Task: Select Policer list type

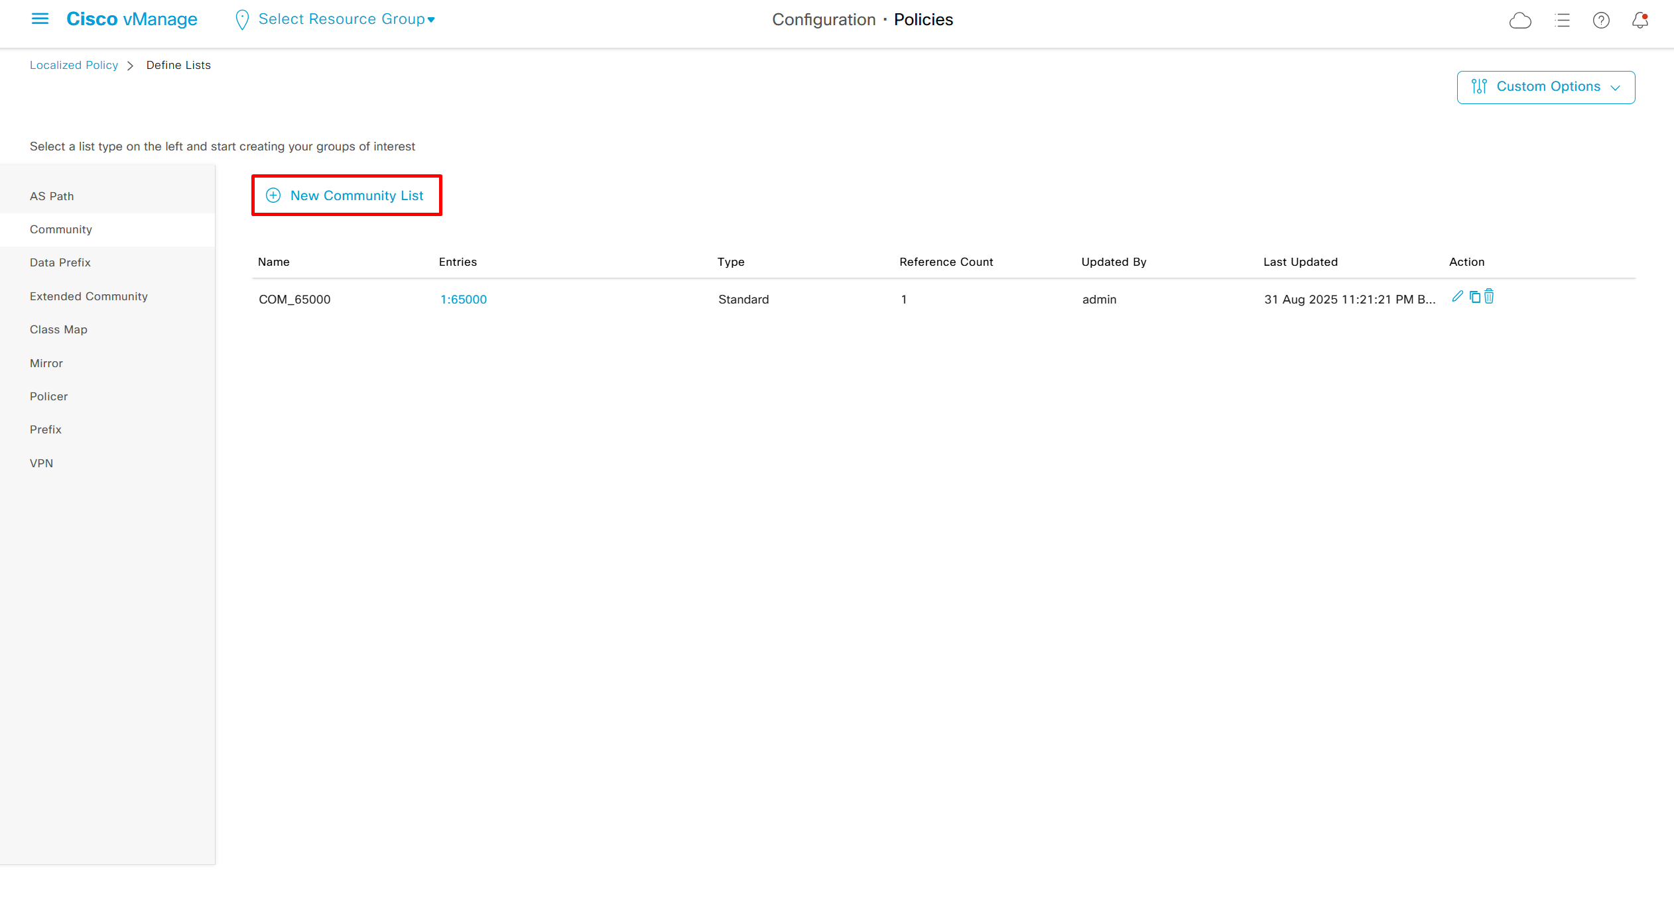Action: (x=48, y=396)
